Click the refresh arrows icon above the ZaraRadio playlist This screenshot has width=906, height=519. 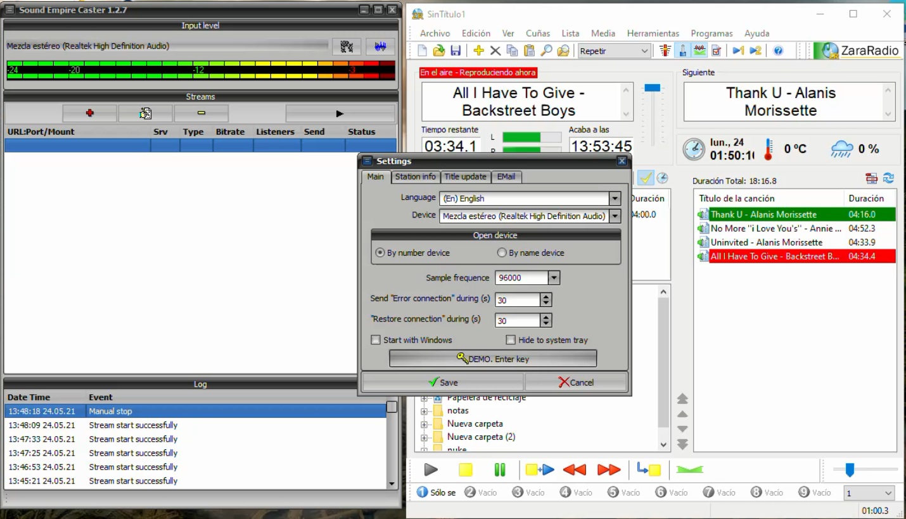[889, 178]
